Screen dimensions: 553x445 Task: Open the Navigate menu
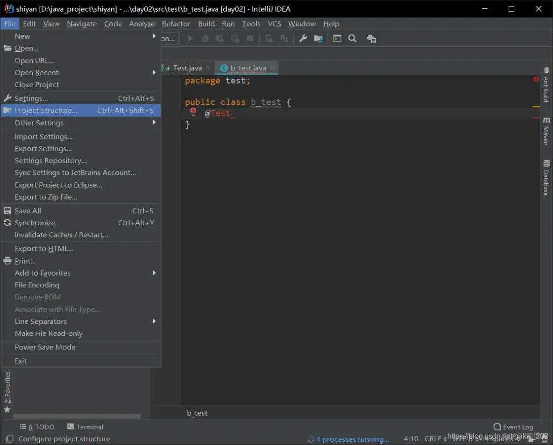point(82,23)
